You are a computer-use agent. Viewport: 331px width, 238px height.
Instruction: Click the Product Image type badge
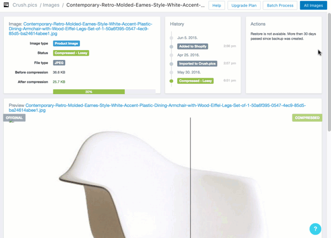(x=66, y=44)
